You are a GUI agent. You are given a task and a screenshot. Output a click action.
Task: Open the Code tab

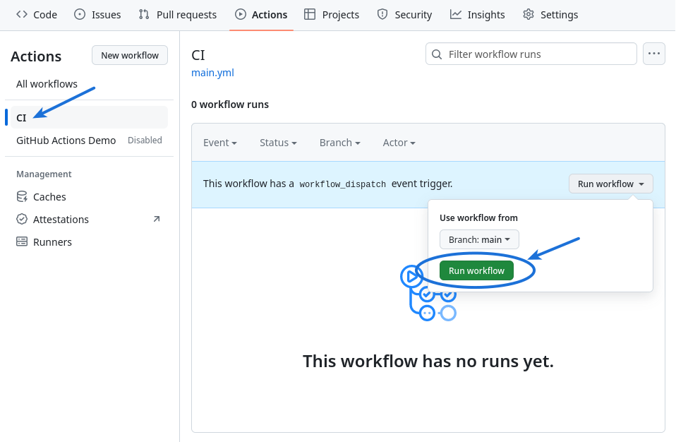tap(37, 15)
